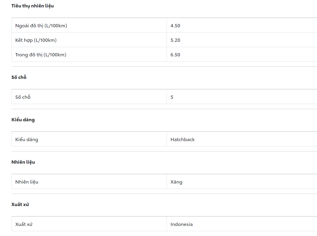Click the "Indonesia" origin value
The height and width of the screenshot is (236, 317).
click(181, 224)
